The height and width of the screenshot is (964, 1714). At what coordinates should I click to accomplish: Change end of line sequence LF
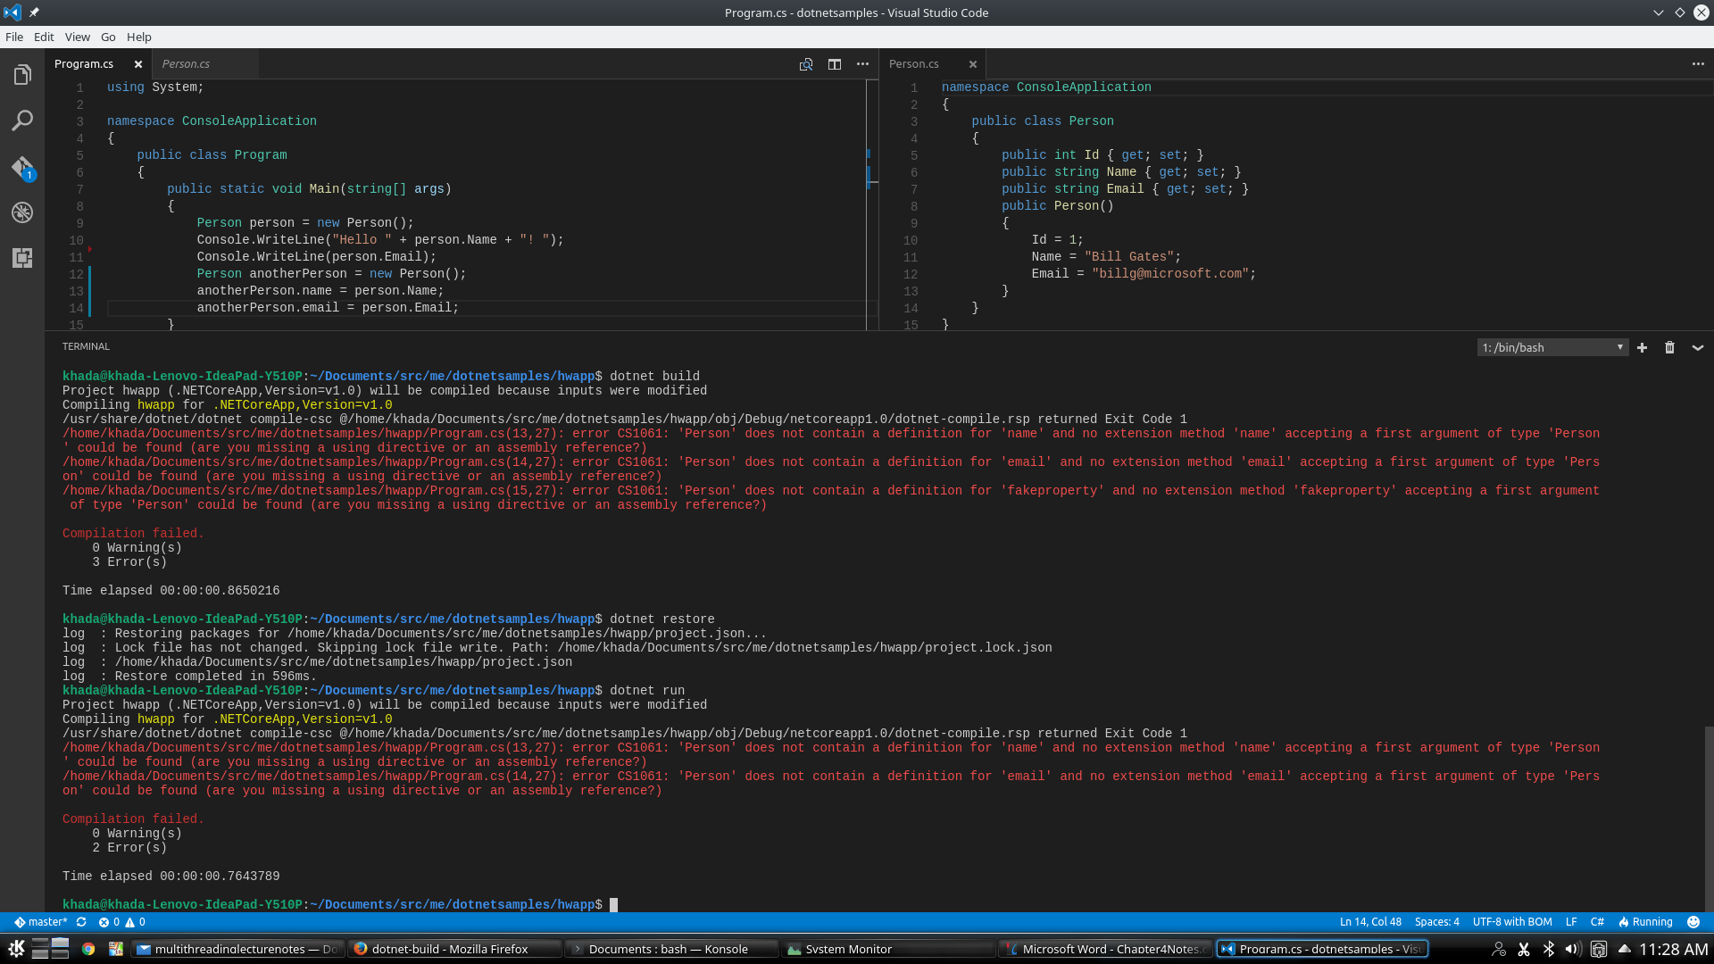[x=1571, y=922]
